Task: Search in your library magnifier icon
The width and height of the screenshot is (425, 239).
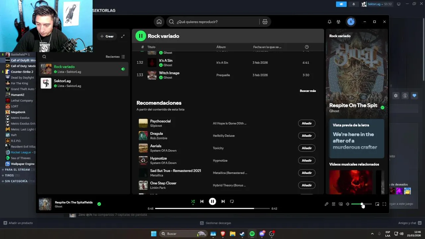Action: pyautogui.click(x=44, y=57)
